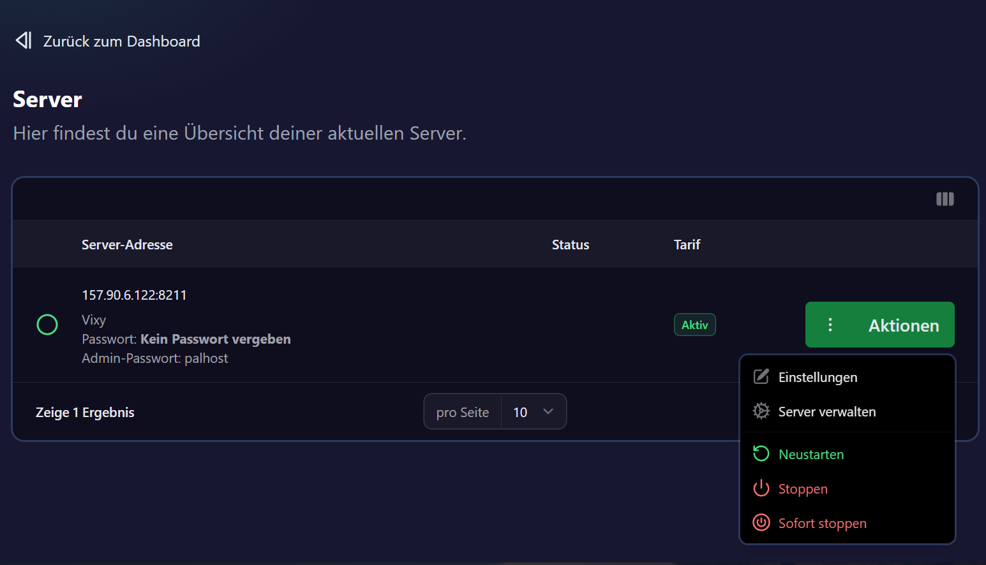Choose Sofort stoppen menu entry
The image size is (986, 565).
[x=847, y=523]
